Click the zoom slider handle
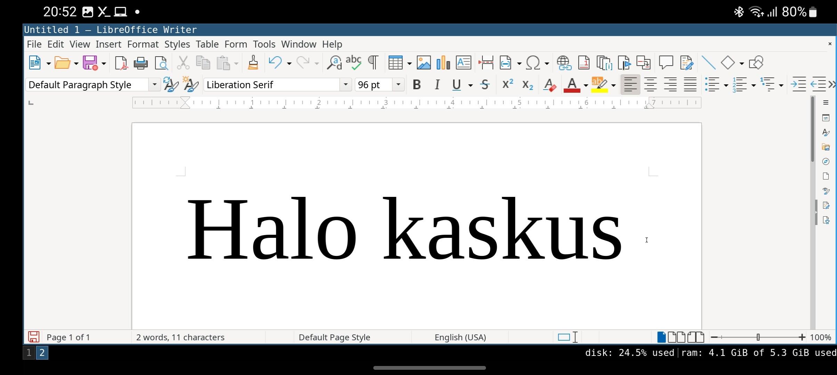The image size is (837, 375). (758, 337)
